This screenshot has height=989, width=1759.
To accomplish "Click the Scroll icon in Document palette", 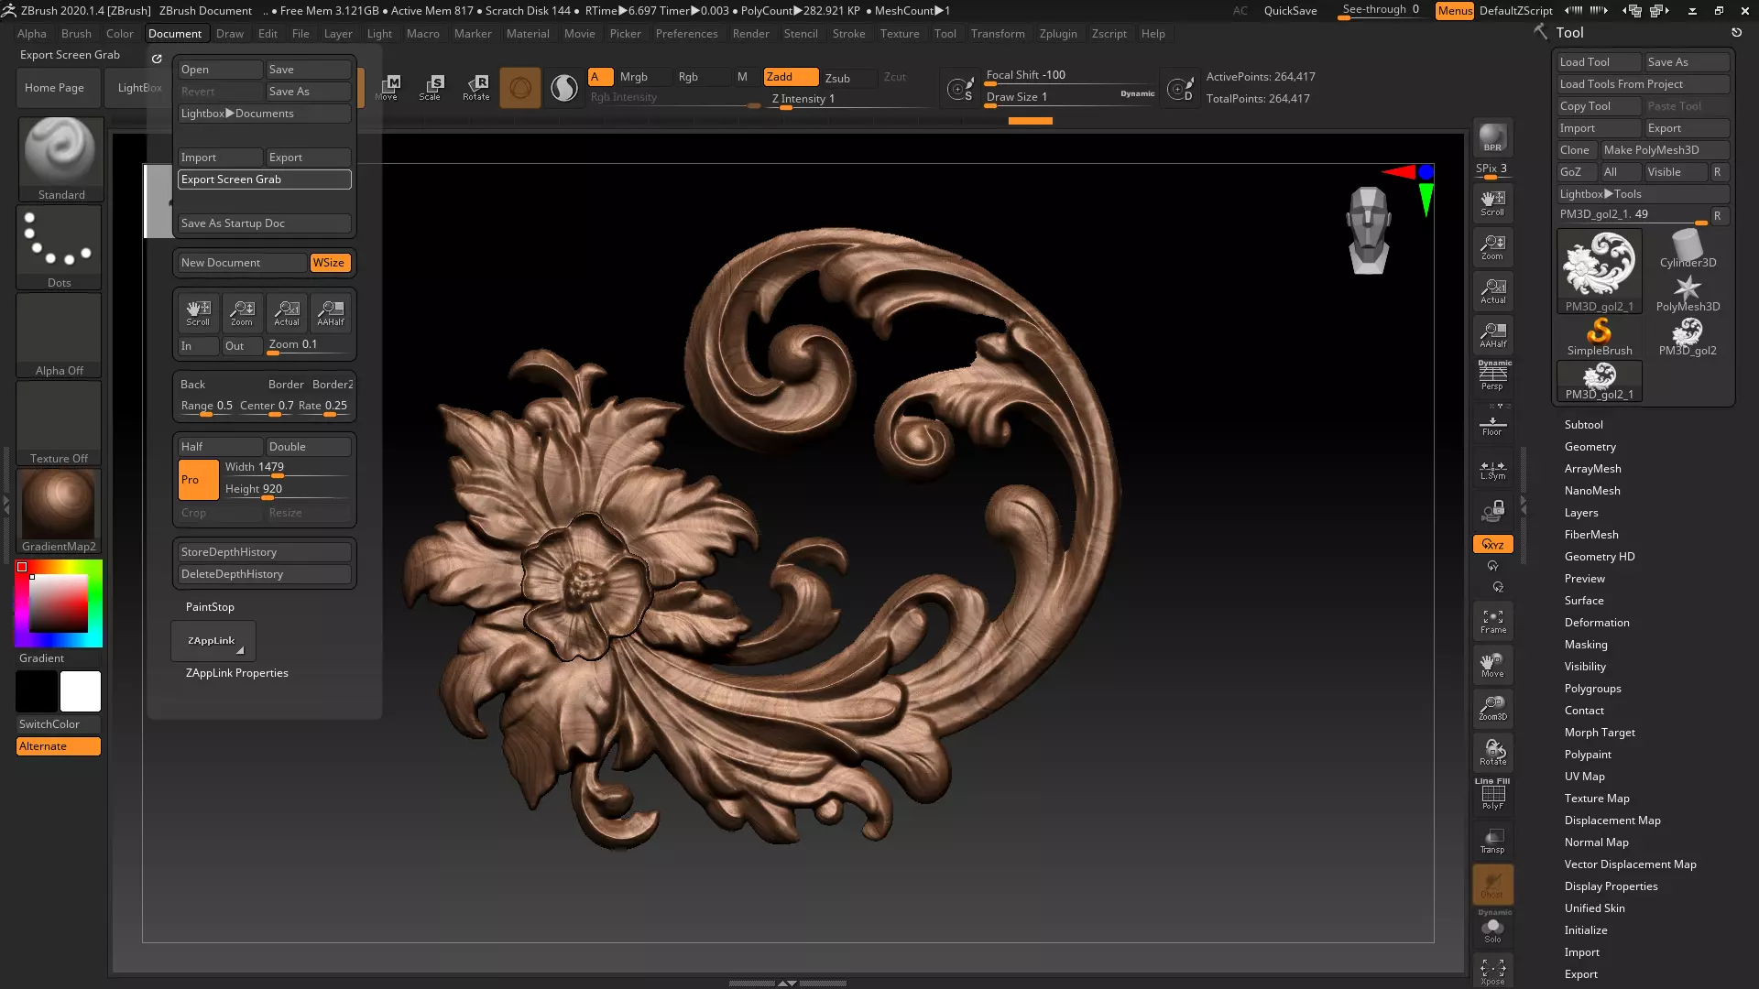I will pyautogui.click(x=198, y=312).
